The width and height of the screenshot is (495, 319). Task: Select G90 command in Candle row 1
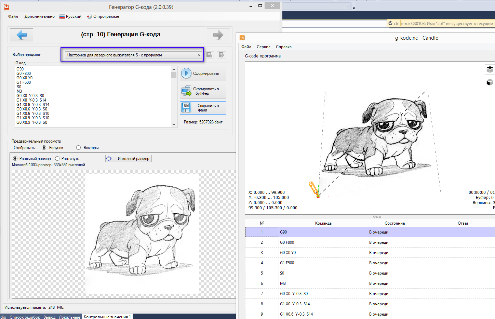click(x=323, y=232)
